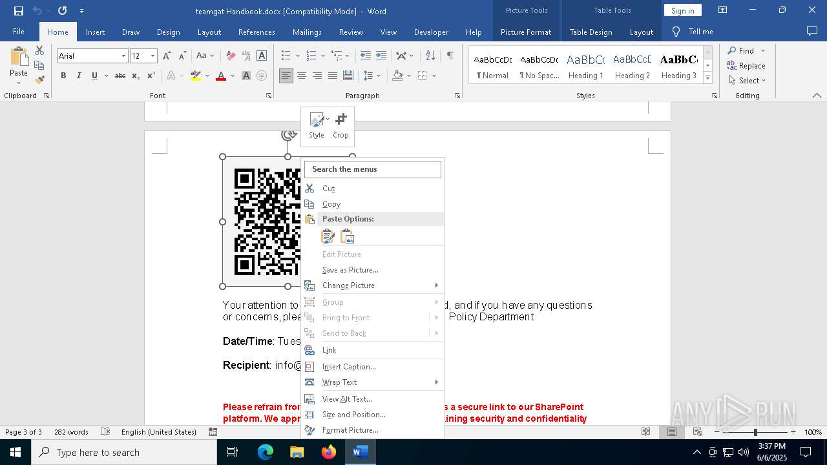The image size is (827, 465).
Task: Decrease paragraph indent
Action: point(366,56)
